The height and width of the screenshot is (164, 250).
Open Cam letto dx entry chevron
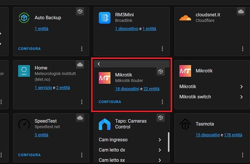point(159,150)
